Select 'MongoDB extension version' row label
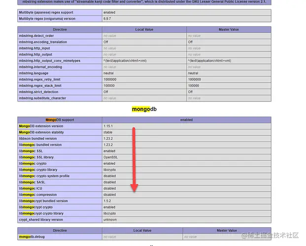The image size is (306, 246). (x=41, y=126)
